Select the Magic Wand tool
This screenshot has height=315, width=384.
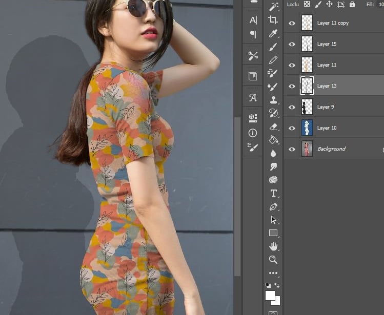pyautogui.click(x=273, y=7)
